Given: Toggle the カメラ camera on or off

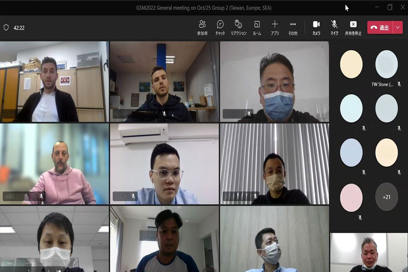Looking at the screenshot, I should click(316, 27).
